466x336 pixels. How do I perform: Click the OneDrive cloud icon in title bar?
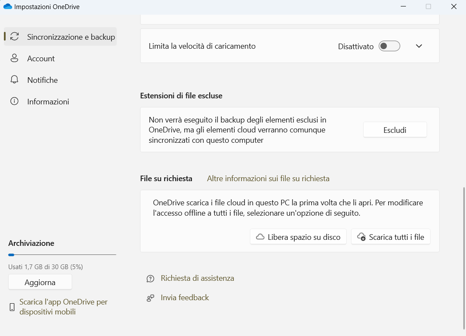click(x=8, y=6)
